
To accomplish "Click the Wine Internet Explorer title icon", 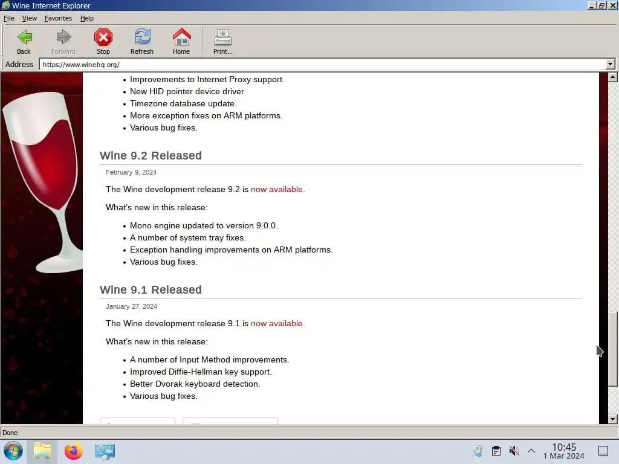I will click(5, 5).
